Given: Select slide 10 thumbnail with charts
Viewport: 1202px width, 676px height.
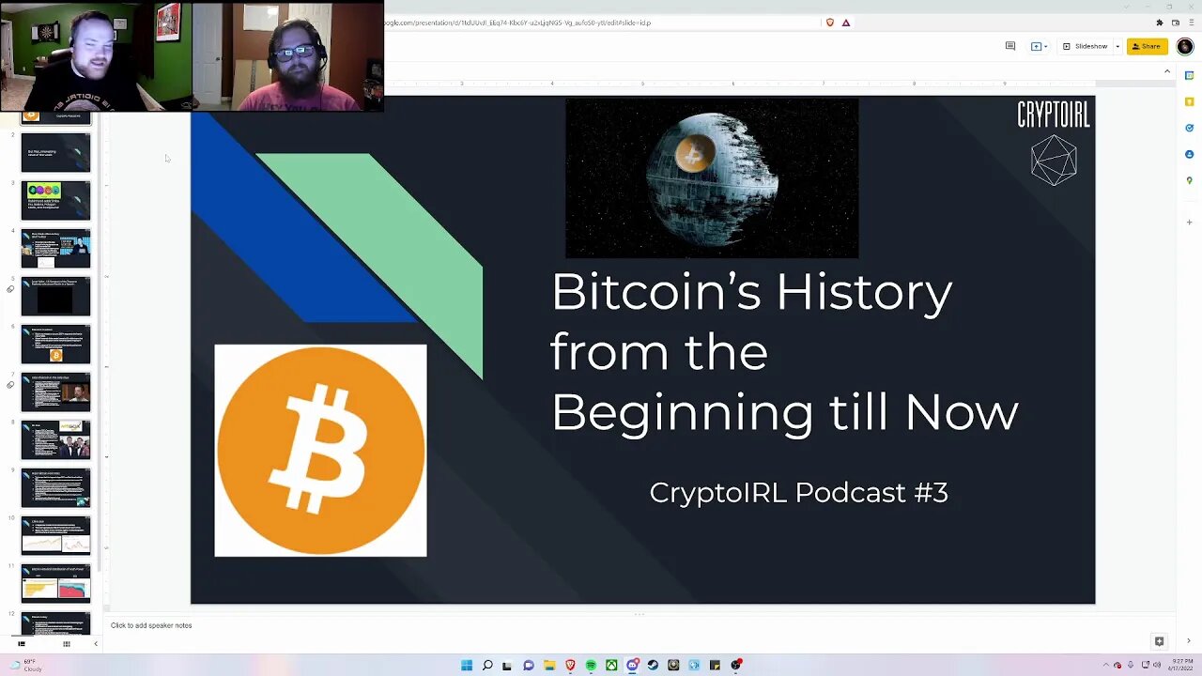Looking at the screenshot, I should click(x=56, y=535).
